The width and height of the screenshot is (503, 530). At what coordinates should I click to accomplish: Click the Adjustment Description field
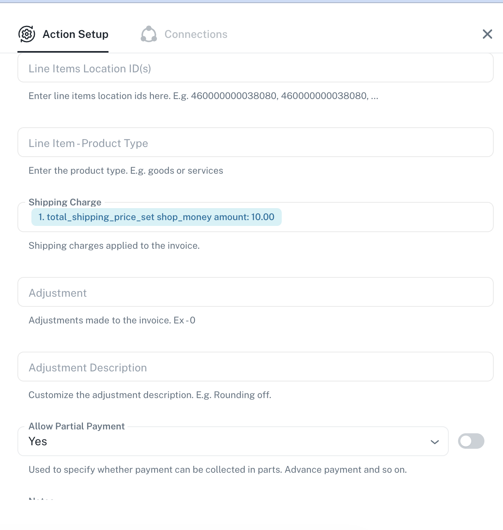coord(255,368)
